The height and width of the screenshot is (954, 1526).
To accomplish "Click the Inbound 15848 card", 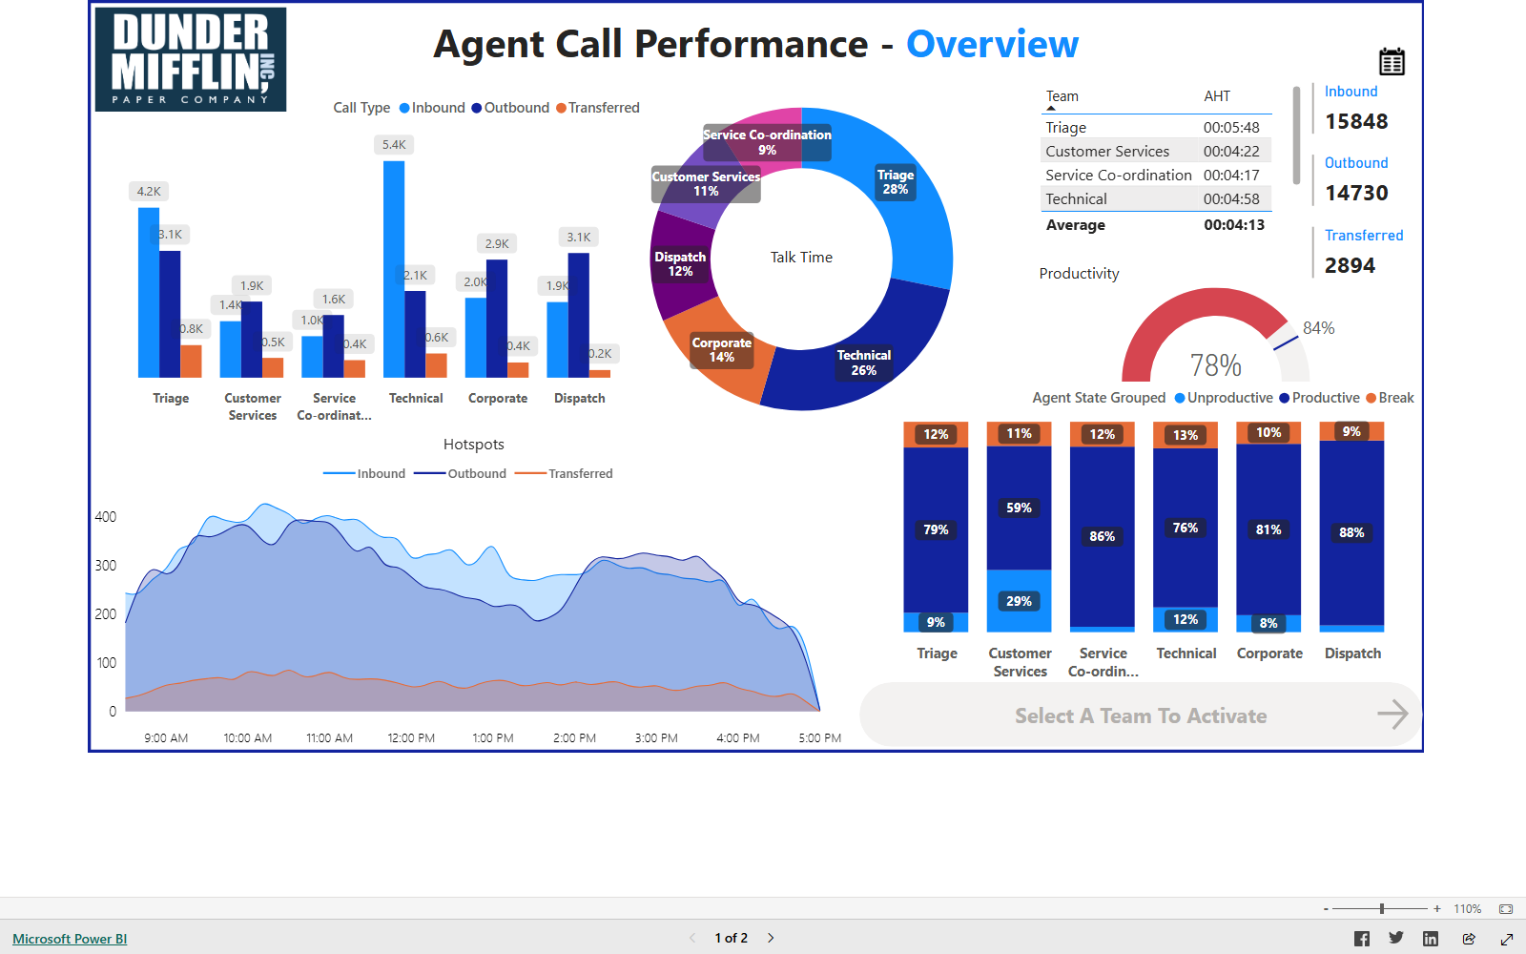I will [1356, 109].
